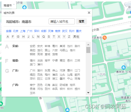The width and height of the screenshot is (131, 112).
Task: Jump to letter A index
Action: (8, 37)
